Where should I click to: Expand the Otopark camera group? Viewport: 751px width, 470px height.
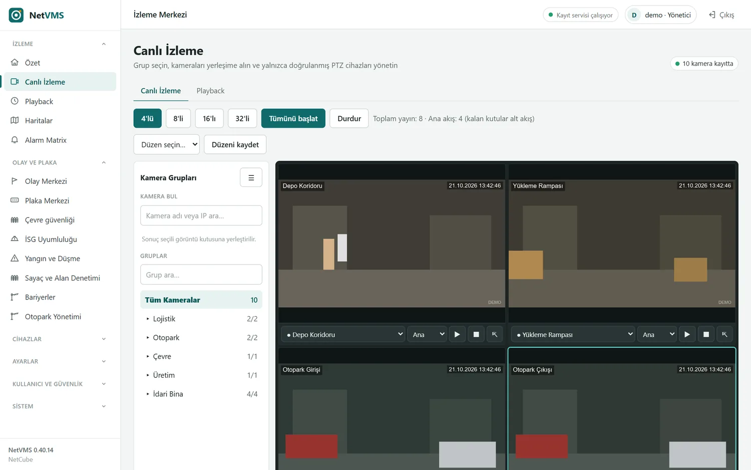[201, 338]
